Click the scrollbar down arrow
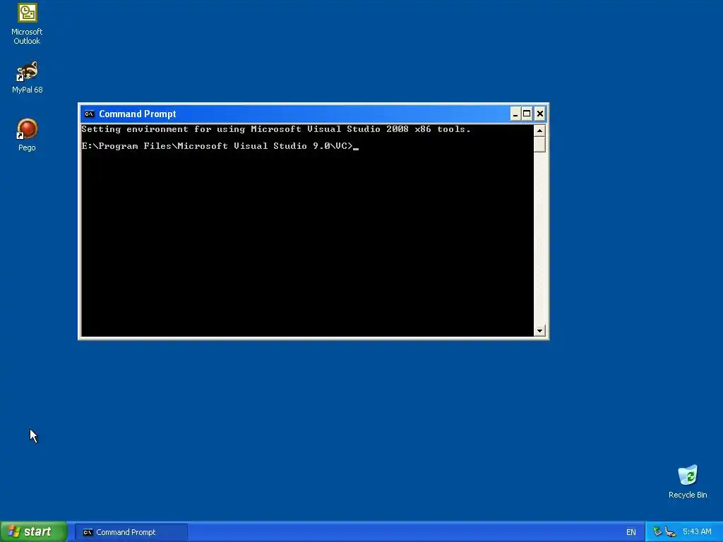723x542 pixels. tap(539, 330)
